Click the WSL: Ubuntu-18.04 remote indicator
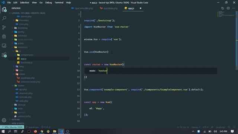 12,127
